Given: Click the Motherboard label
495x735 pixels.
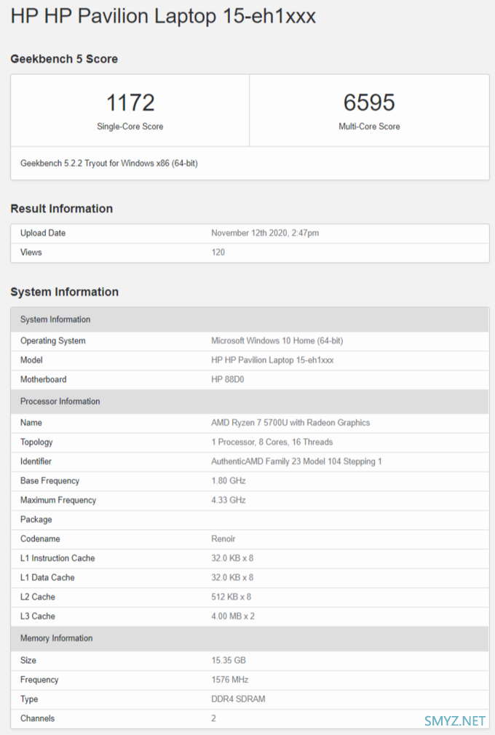Looking at the screenshot, I should (43, 379).
